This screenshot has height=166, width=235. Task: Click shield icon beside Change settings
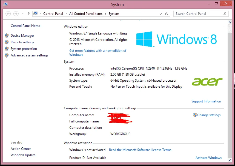point(195,115)
